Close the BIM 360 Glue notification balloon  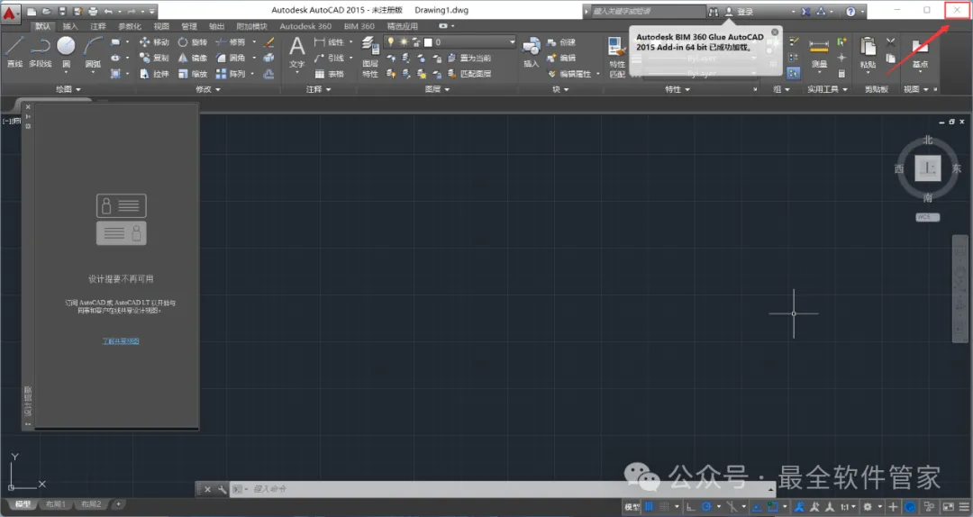(775, 32)
